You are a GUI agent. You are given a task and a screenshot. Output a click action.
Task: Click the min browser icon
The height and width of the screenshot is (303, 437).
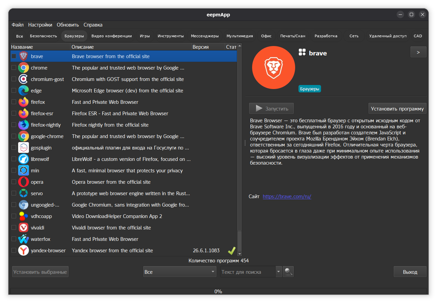point(24,171)
